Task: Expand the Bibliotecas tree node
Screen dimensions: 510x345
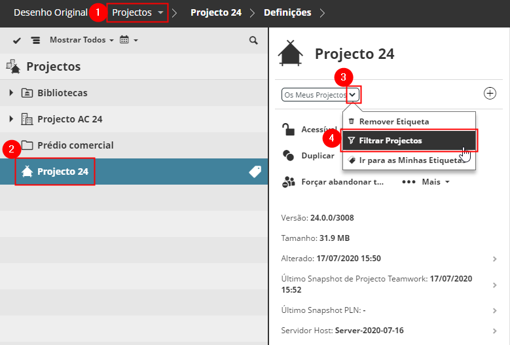Action: 11,93
